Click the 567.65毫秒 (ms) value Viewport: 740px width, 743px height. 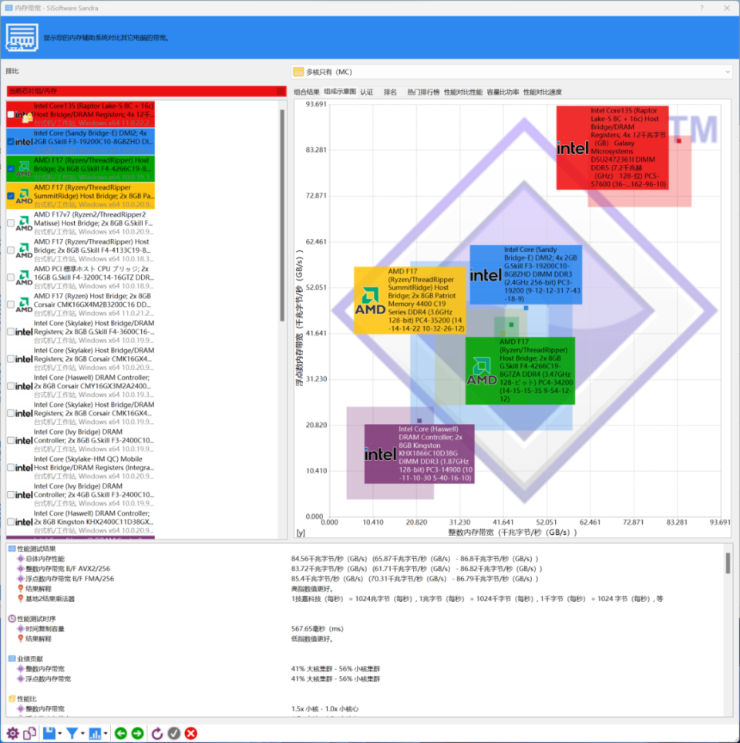point(317,629)
